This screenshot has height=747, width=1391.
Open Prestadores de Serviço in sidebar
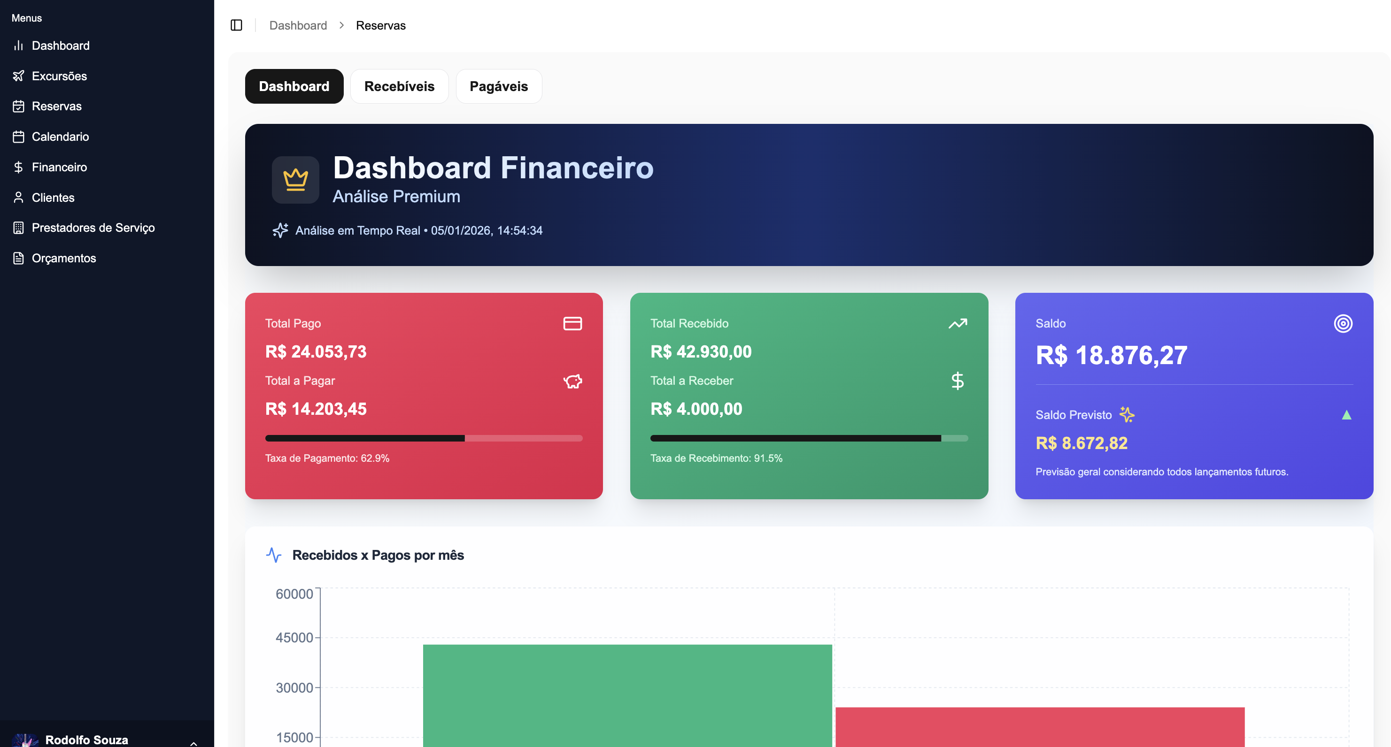[x=93, y=228]
